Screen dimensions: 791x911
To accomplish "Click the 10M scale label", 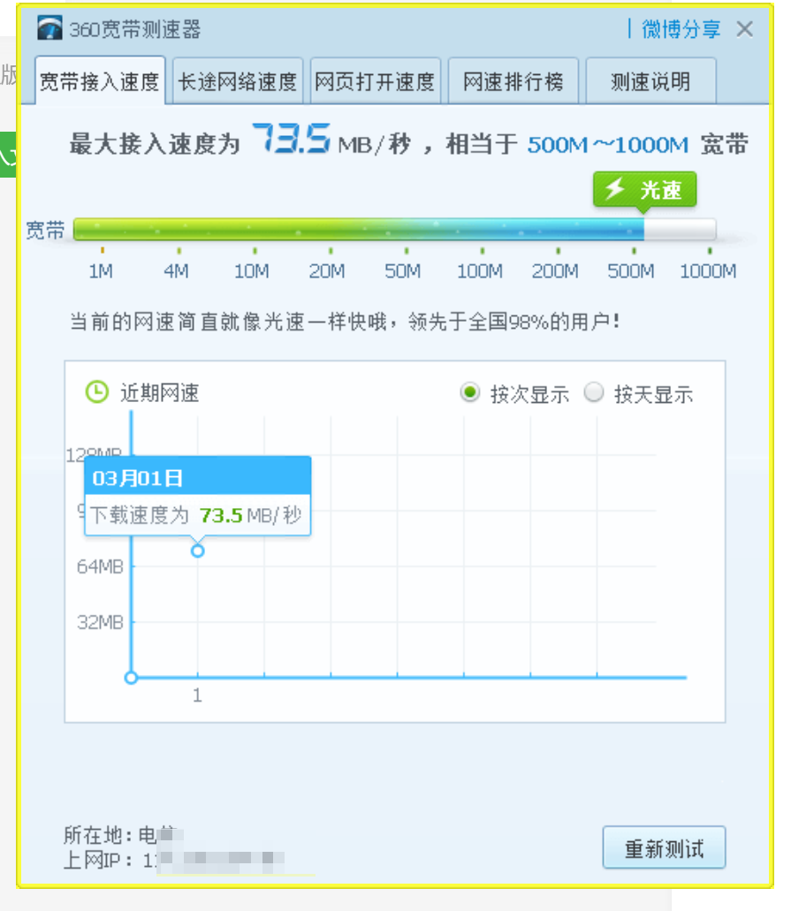I will tap(252, 270).
